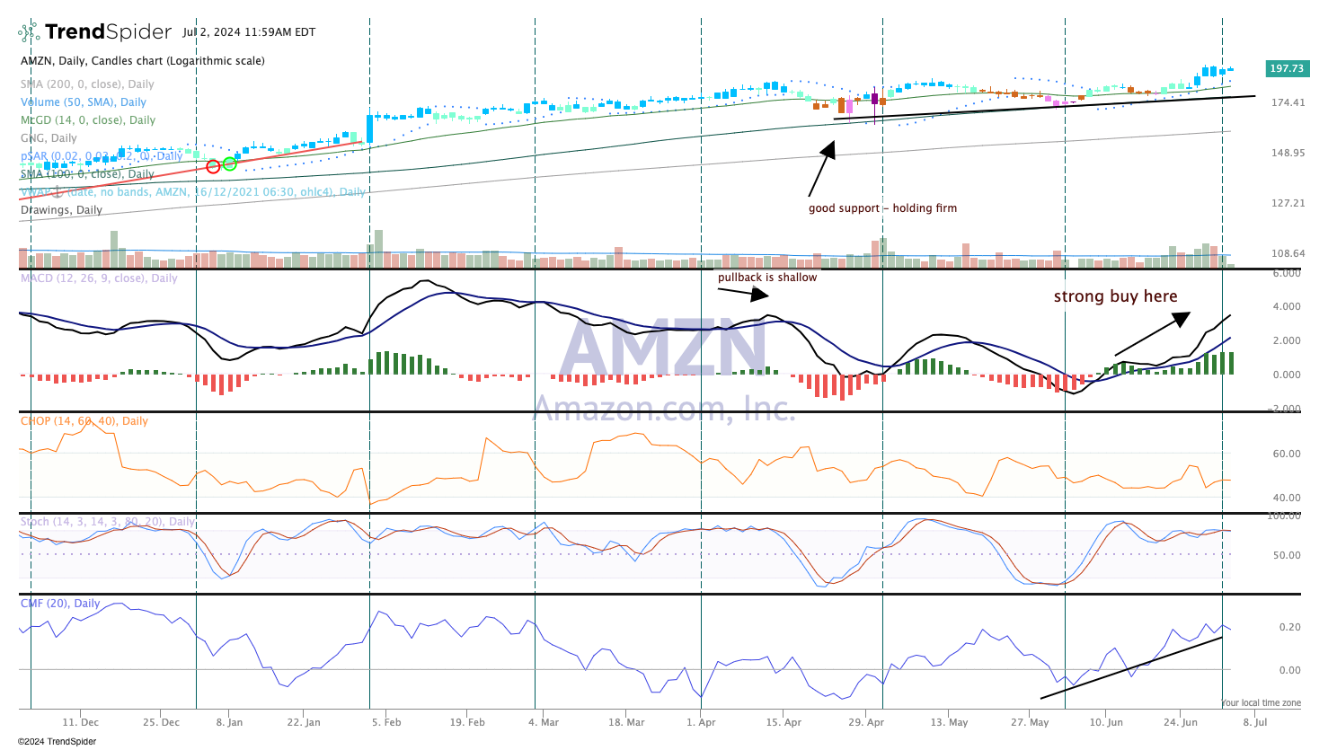Screen dimensions: 1328x750
Task: Click 6.000 on the MACD axis
Action: tap(1287, 273)
